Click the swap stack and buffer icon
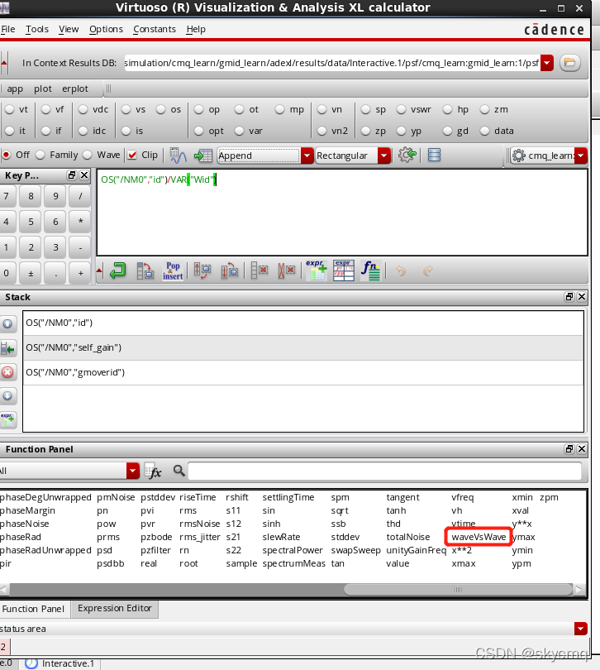 (x=145, y=271)
